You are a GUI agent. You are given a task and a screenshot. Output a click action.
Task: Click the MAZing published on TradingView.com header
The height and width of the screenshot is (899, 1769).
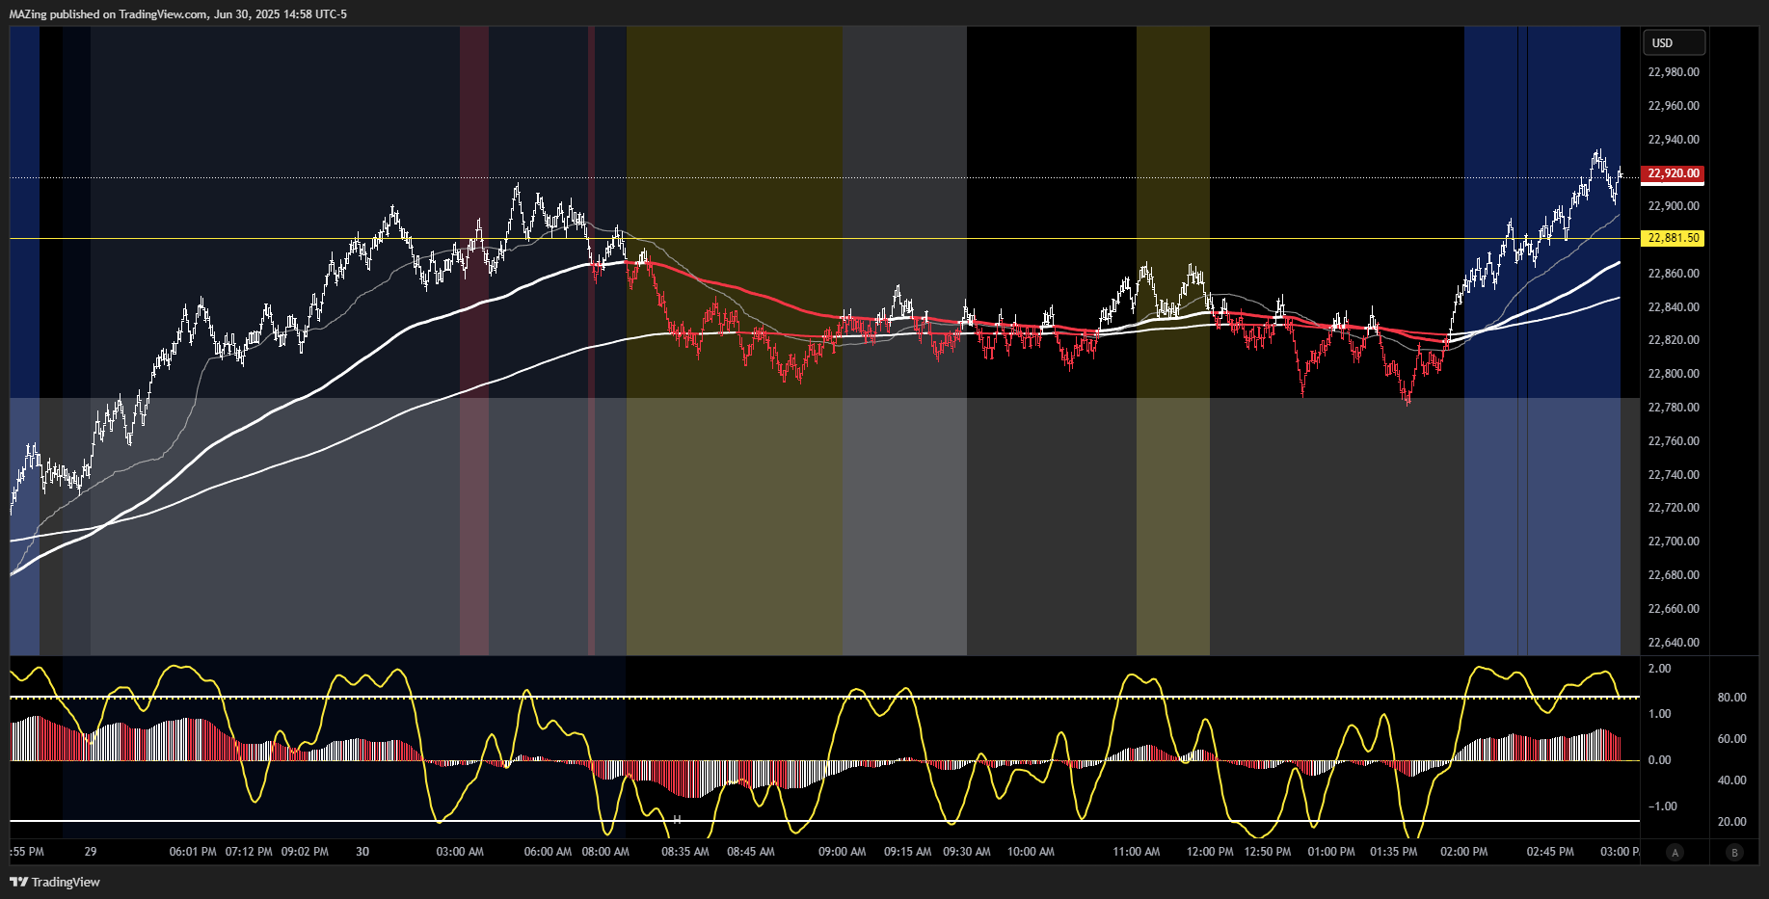[x=178, y=14]
